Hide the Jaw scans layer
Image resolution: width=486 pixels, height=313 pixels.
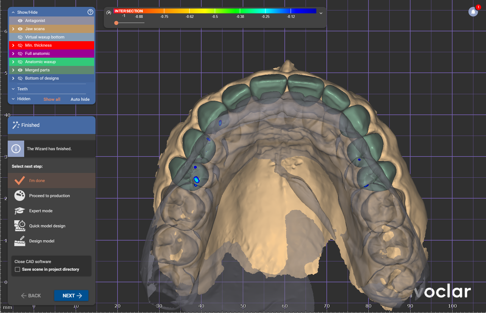(x=20, y=29)
